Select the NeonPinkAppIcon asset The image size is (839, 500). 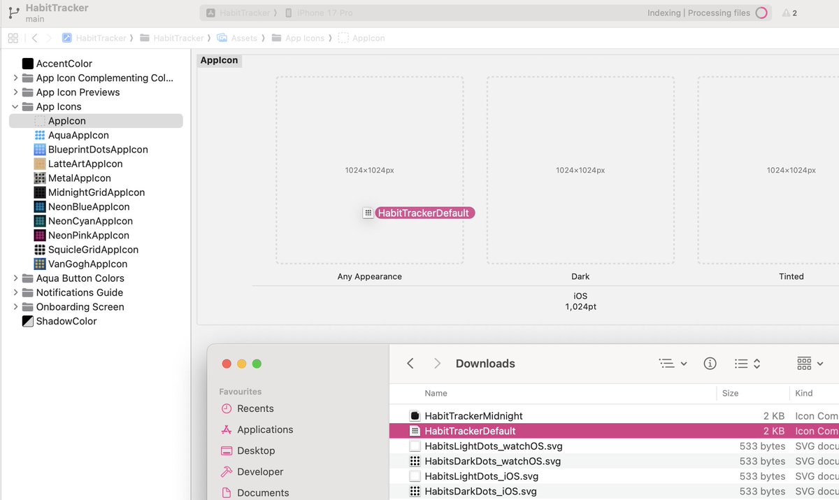click(x=82, y=236)
